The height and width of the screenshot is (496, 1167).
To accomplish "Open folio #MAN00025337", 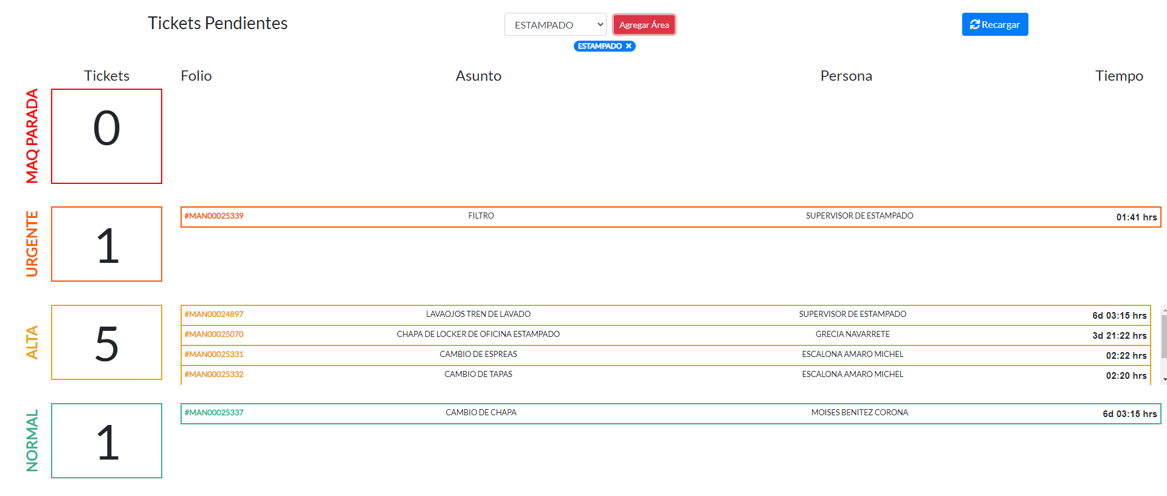I will tap(214, 413).
